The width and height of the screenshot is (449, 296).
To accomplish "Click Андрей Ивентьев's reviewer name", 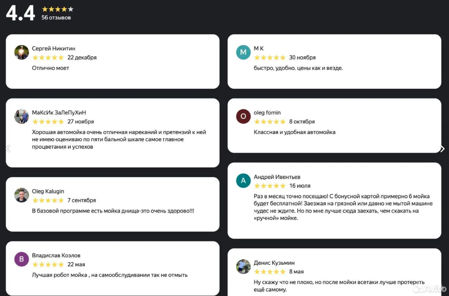I will 277,177.
